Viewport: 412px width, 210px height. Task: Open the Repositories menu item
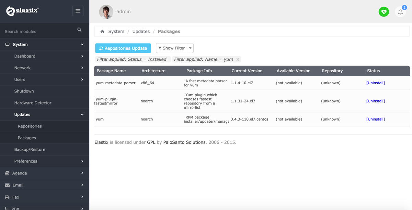click(30, 126)
